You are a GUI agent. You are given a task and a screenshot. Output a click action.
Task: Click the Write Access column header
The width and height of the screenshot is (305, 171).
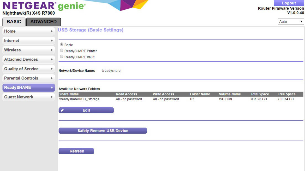163,94
